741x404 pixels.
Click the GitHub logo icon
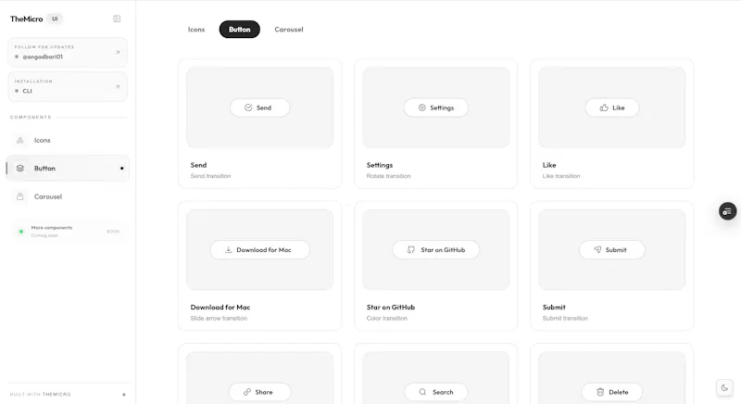[x=411, y=250]
